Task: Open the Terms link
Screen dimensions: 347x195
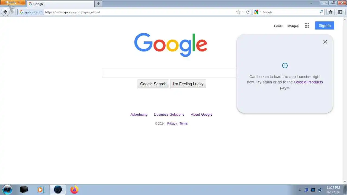Action: [x=184, y=123]
